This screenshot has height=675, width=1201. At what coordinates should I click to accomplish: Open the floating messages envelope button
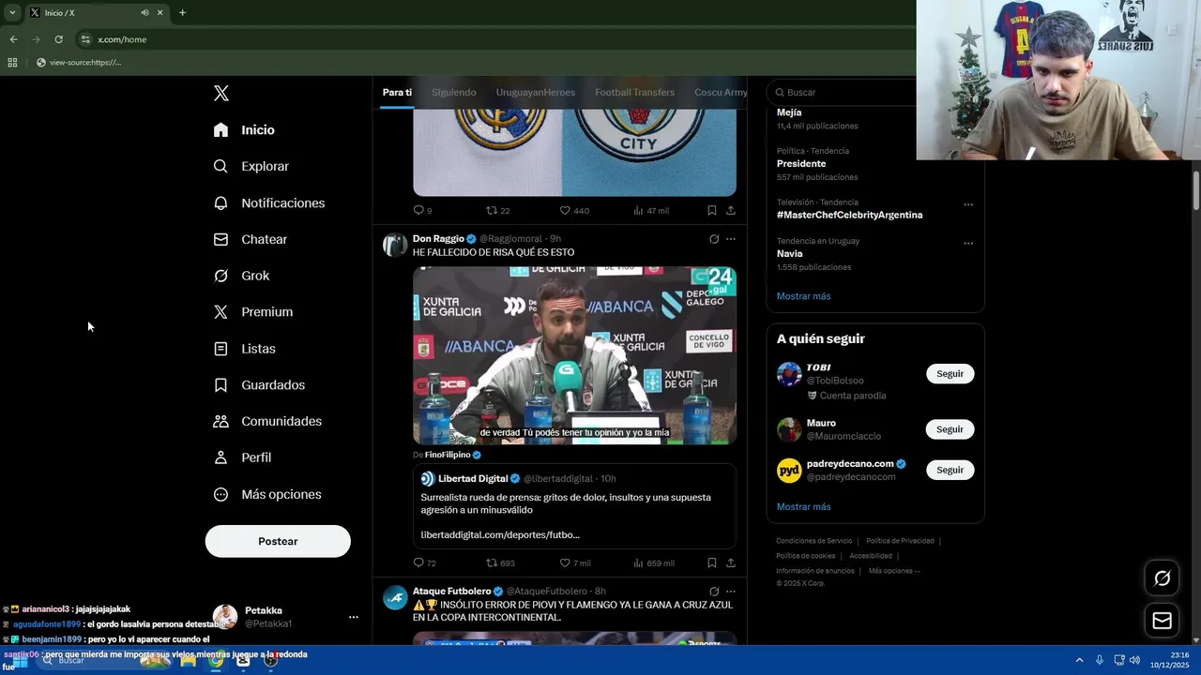tap(1162, 621)
